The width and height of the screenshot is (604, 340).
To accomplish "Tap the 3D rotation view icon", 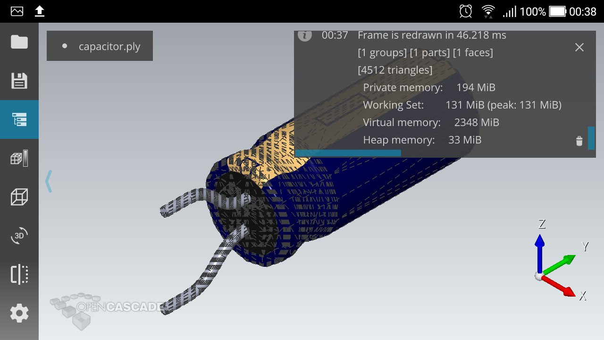I will (19, 236).
